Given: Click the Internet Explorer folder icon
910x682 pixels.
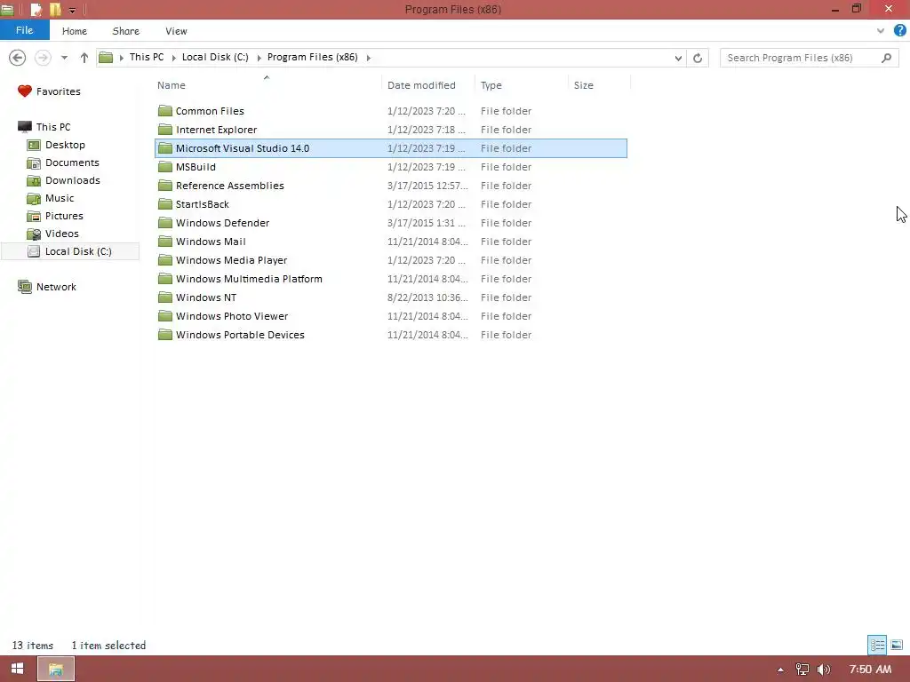Looking at the screenshot, I should 165,130.
